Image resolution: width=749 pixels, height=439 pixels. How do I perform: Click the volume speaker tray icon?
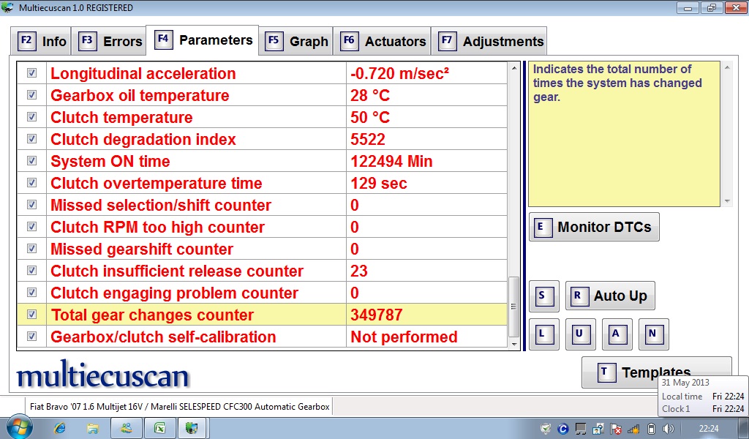click(669, 429)
